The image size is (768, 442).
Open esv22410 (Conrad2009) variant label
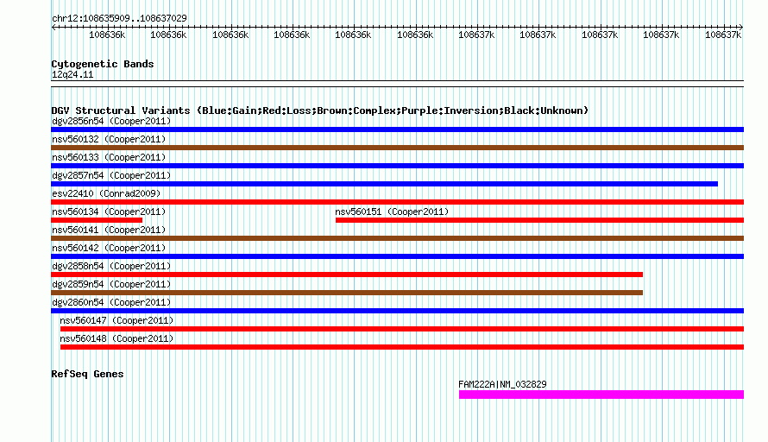tap(106, 193)
